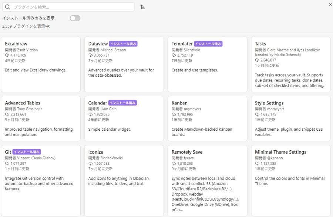Click download icon beside 3,065,731
The width and height of the screenshot is (333, 217).
click(x=91, y=55)
